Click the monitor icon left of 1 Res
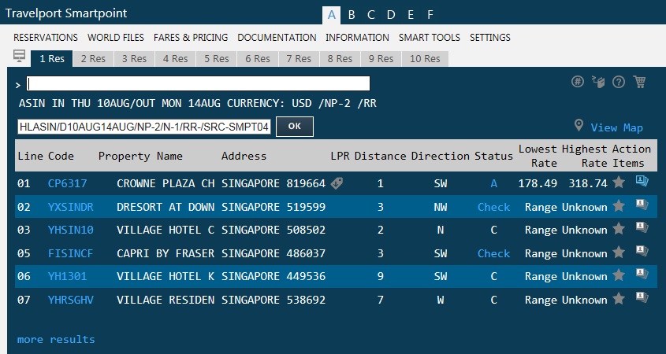Image resolution: width=666 pixels, height=354 pixels. [x=19, y=56]
